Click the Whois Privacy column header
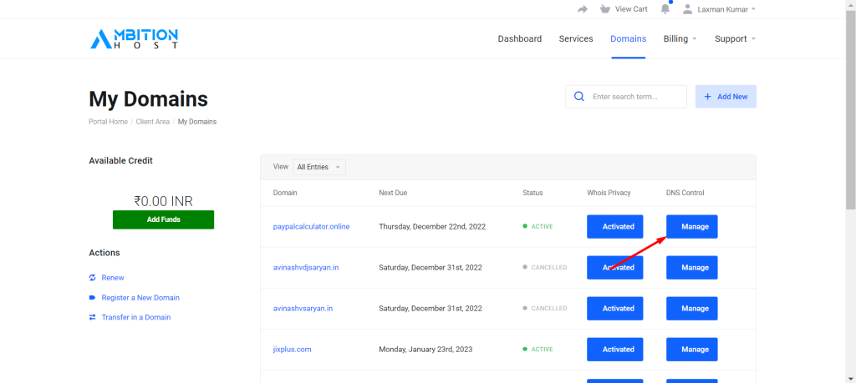This screenshot has width=856, height=383. coord(609,193)
